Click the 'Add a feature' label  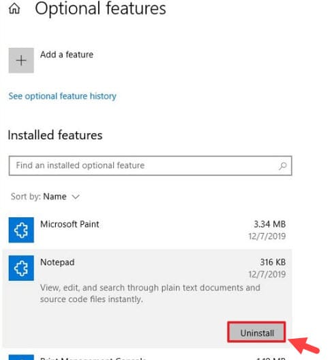[67, 55]
